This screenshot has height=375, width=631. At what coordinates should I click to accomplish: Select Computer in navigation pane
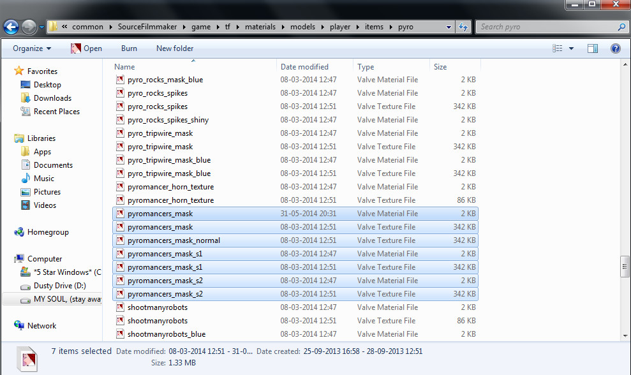[44, 259]
